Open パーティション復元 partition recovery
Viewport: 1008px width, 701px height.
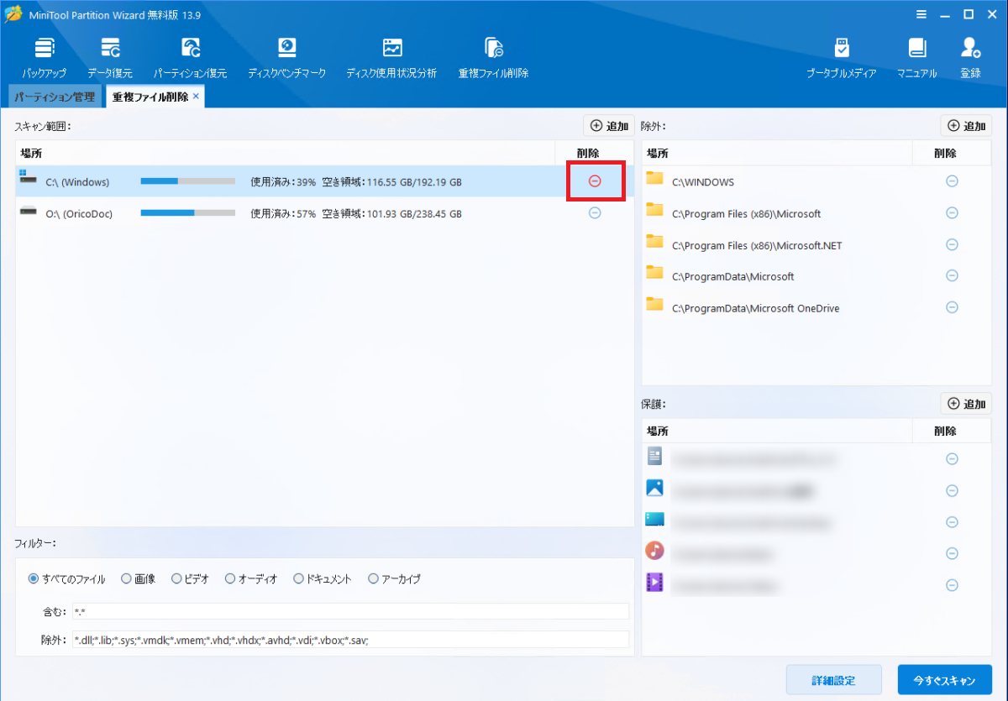[x=190, y=58]
